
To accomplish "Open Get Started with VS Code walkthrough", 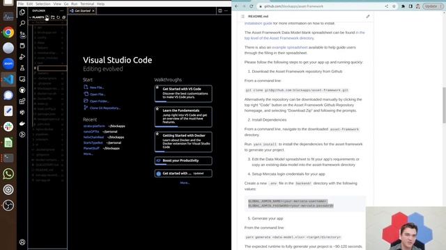I will (183, 93).
